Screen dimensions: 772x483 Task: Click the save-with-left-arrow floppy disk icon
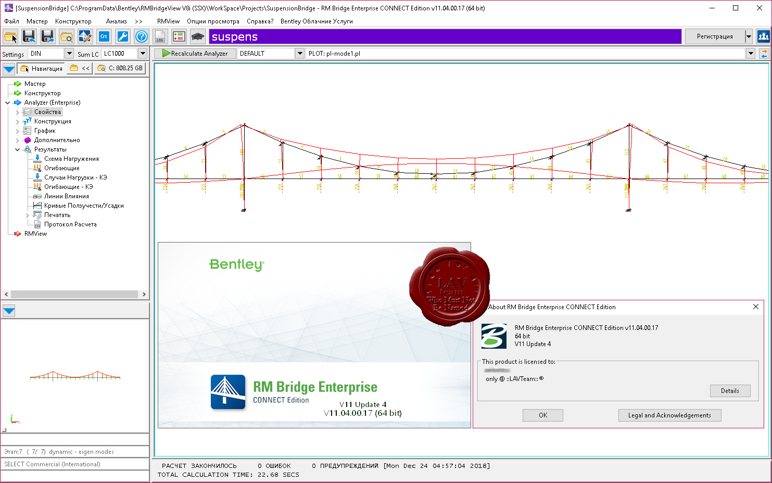pyautogui.click(x=29, y=36)
